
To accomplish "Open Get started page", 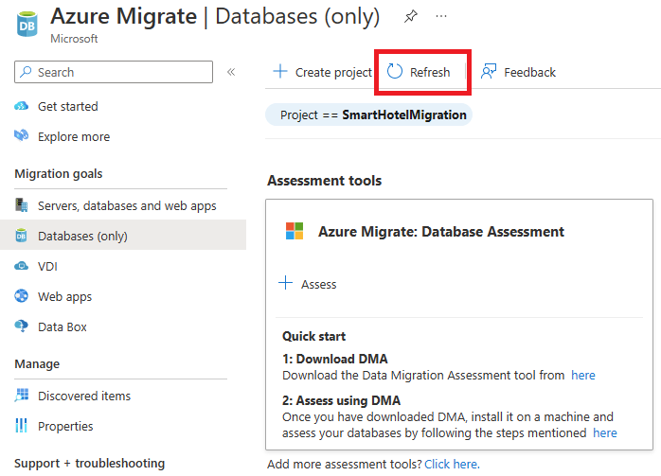I will pyautogui.click(x=68, y=107).
